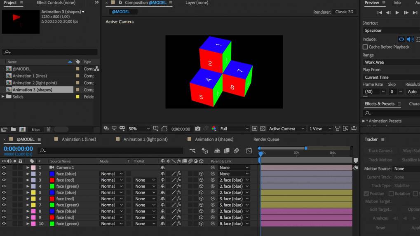Click Play in the Preview panel
This screenshot has width=420, height=236.
[x=397, y=13]
